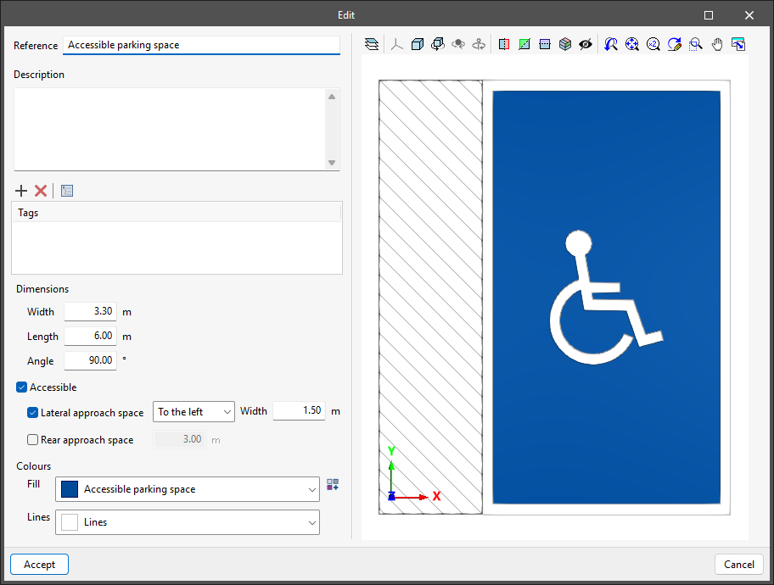Click description scrollbar down arrow
774x585 pixels.
tap(332, 163)
